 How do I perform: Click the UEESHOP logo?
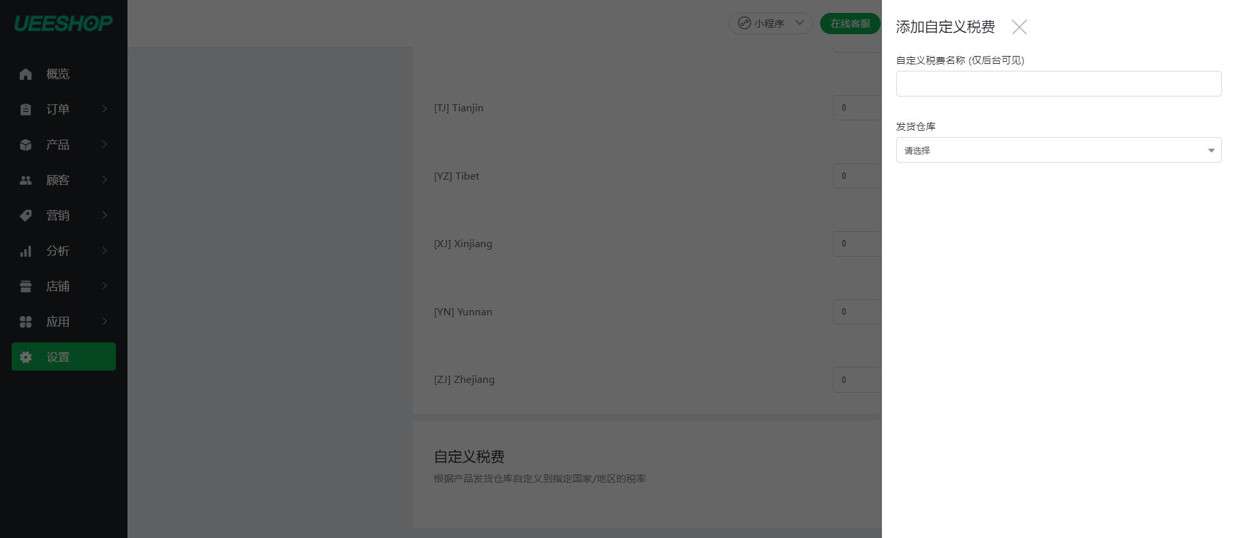(x=64, y=24)
